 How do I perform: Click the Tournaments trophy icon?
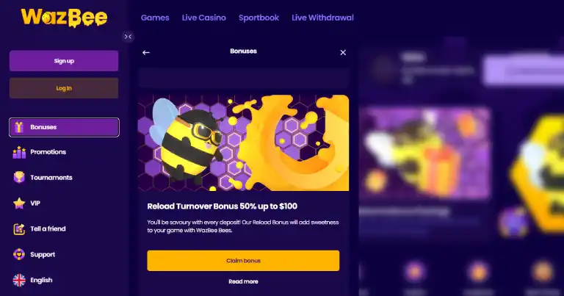coord(19,177)
